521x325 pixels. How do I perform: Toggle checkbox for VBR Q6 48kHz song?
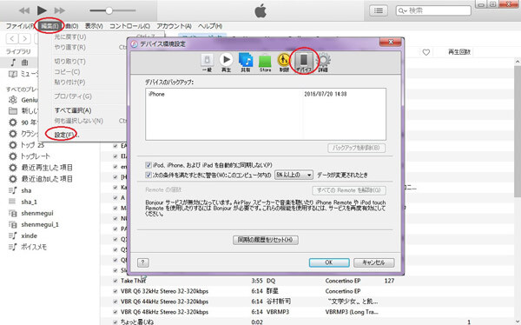pyautogui.click(x=115, y=312)
